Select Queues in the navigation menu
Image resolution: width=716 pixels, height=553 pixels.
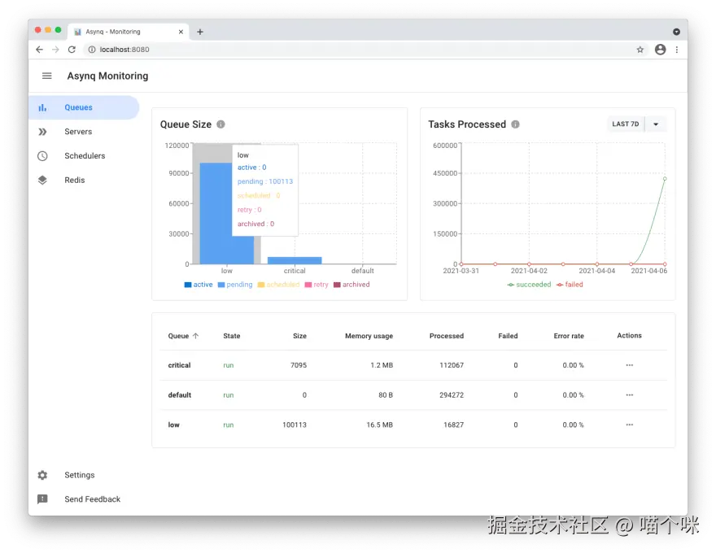click(x=78, y=107)
